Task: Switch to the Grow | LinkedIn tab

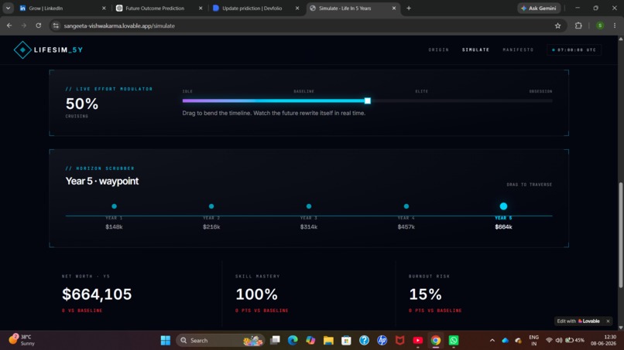Action: [58, 8]
